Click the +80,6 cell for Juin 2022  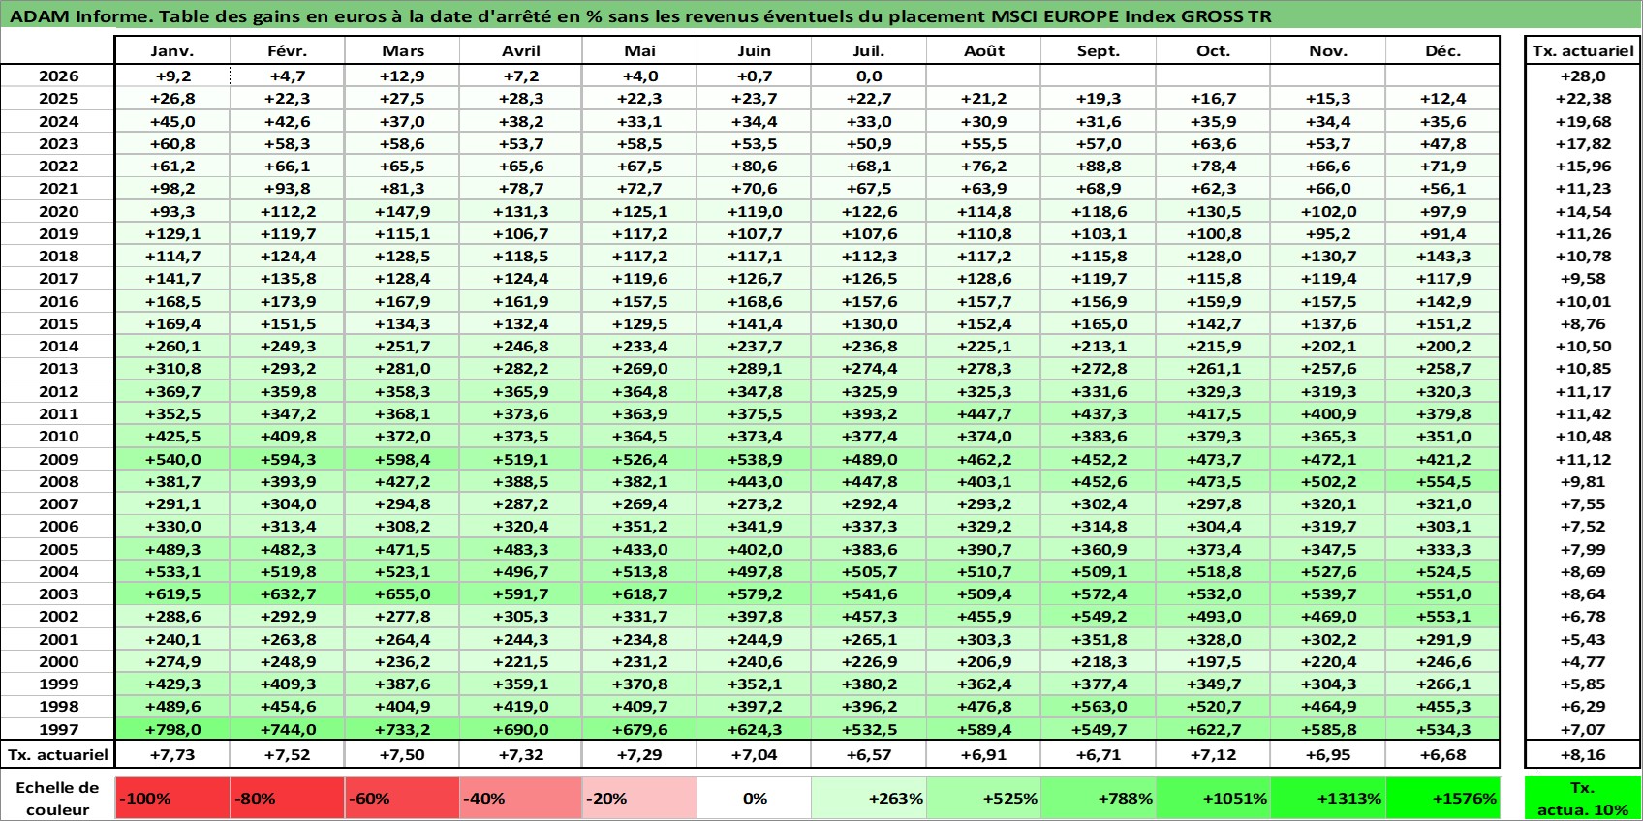(755, 166)
